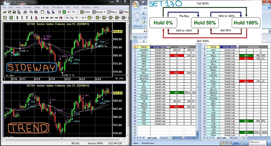
Task: Click the Excel Help question mark icon
Action: point(269,8)
